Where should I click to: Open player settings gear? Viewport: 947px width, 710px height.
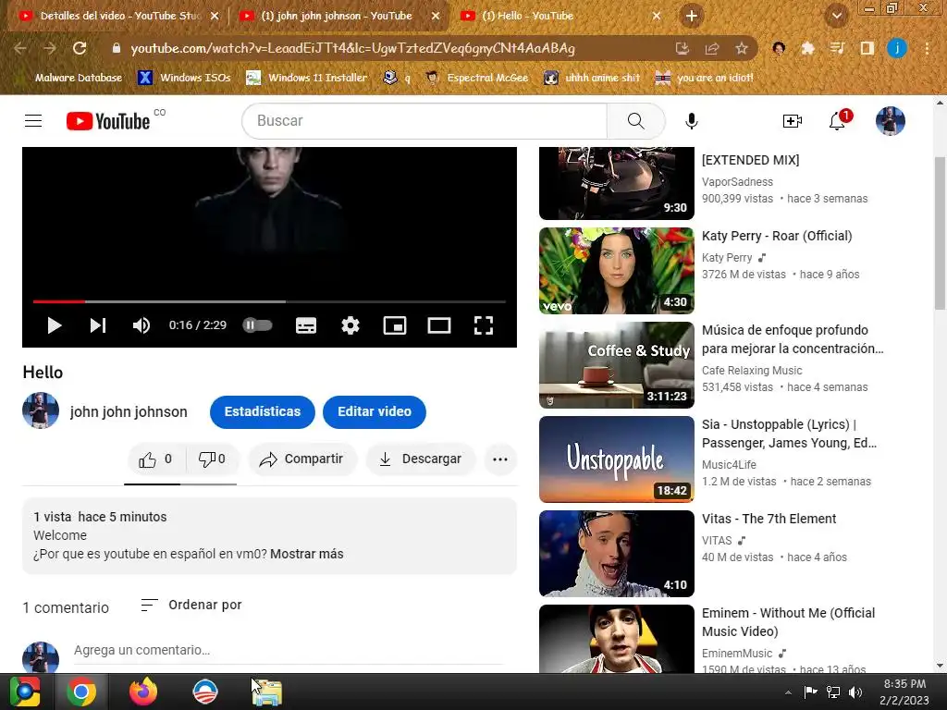(x=351, y=325)
